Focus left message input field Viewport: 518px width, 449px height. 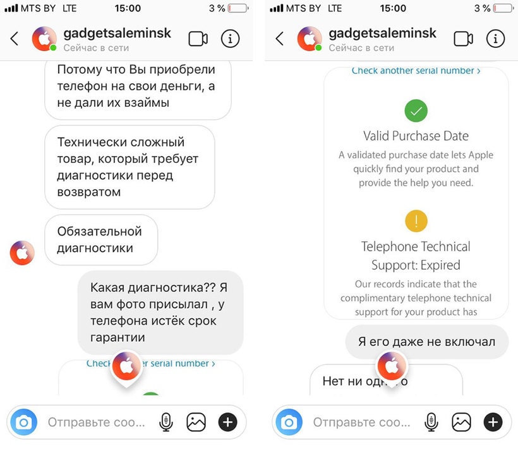click(x=97, y=422)
